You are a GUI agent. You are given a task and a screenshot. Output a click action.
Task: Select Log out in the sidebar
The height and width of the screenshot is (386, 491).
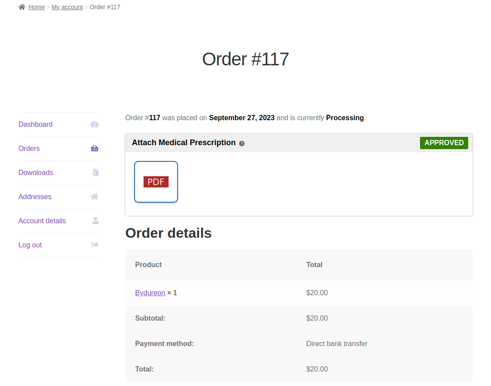tap(30, 245)
